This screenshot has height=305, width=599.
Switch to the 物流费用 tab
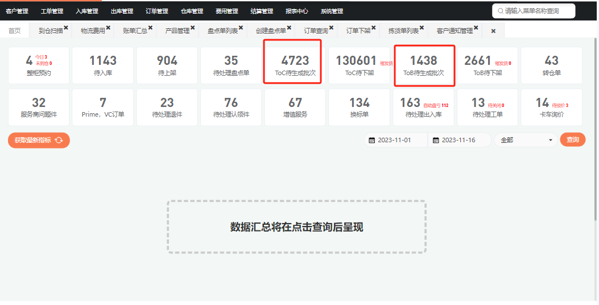pos(93,31)
